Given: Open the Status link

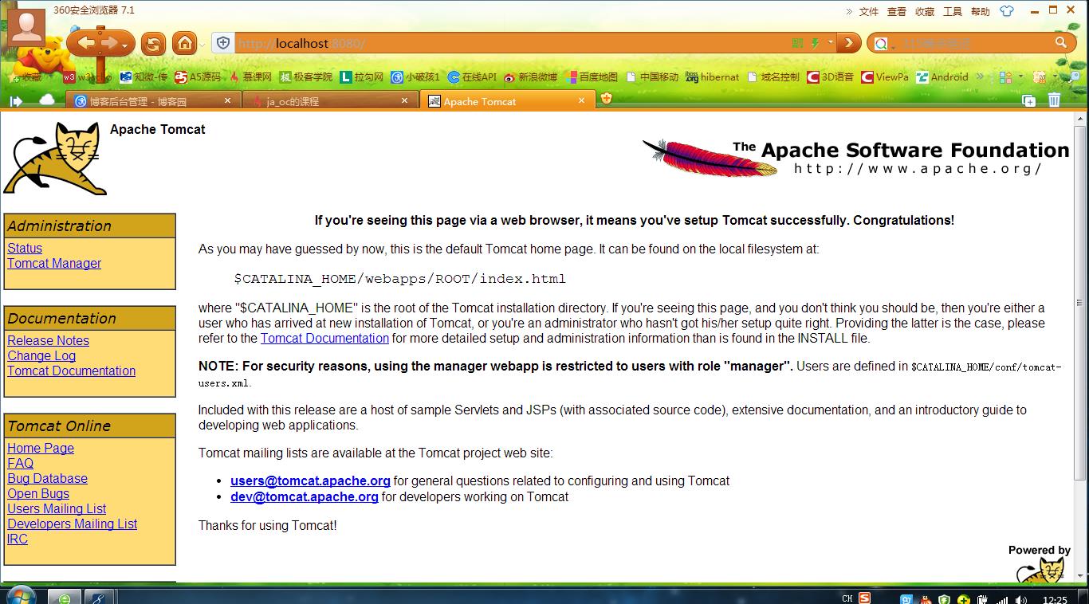Looking at the screenshot, I should pyautogui.click(x=25, y=249).
